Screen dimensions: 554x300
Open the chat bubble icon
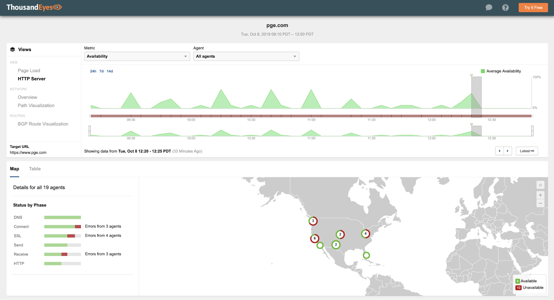pos(489,7)
